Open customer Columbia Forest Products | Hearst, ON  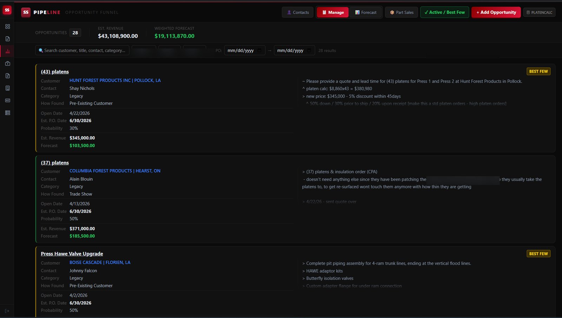(115, 171)
